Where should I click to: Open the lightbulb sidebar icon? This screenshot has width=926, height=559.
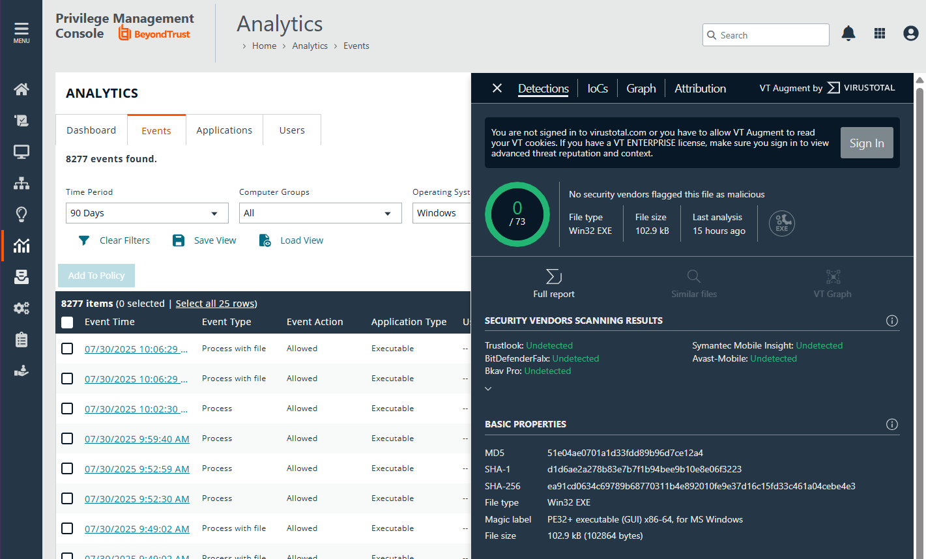click(22, 214)
